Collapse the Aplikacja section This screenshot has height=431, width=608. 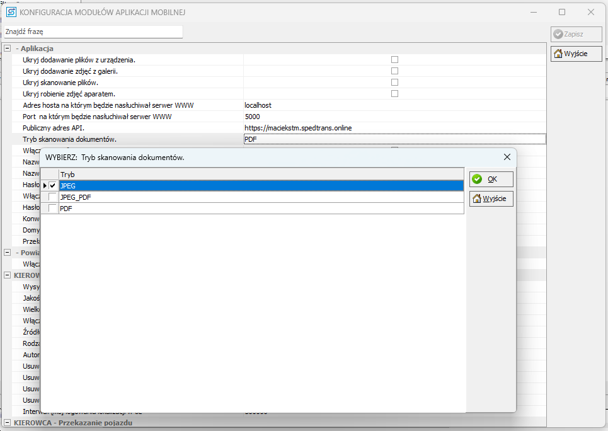tap(7, 49)
